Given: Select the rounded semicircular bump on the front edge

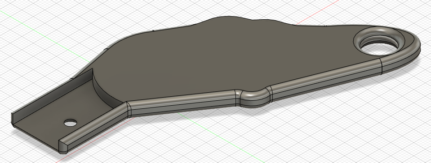Looking at the screenshot, I should (x=254, y=97).
